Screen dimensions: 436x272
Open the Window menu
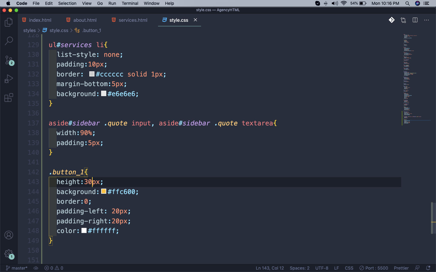(152, 3)
